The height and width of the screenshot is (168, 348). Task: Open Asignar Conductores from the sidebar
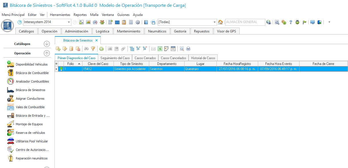pos(30,99)
